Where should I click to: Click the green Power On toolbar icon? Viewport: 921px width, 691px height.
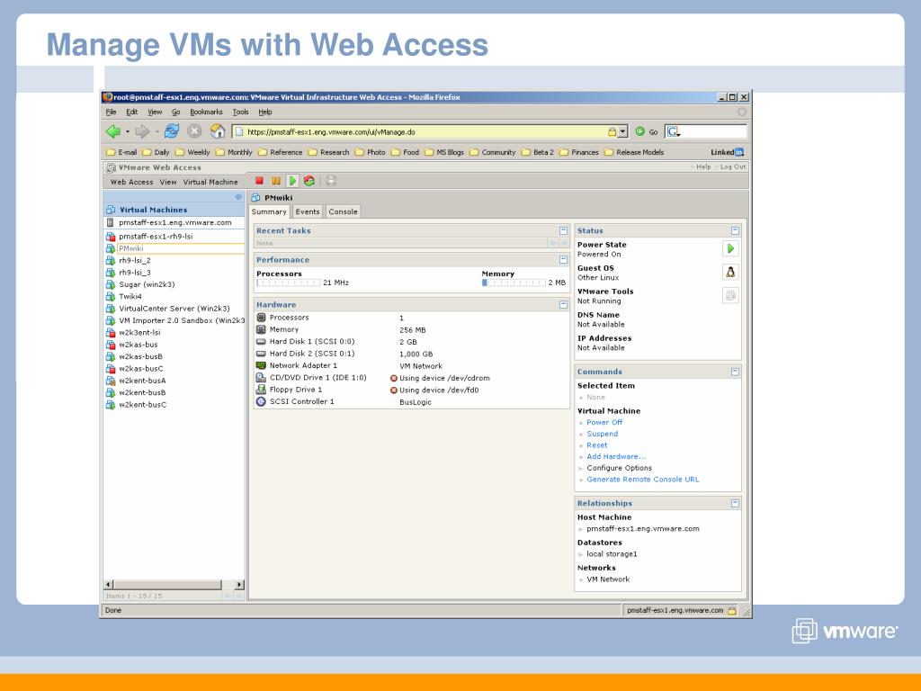(x=292, y=181)
